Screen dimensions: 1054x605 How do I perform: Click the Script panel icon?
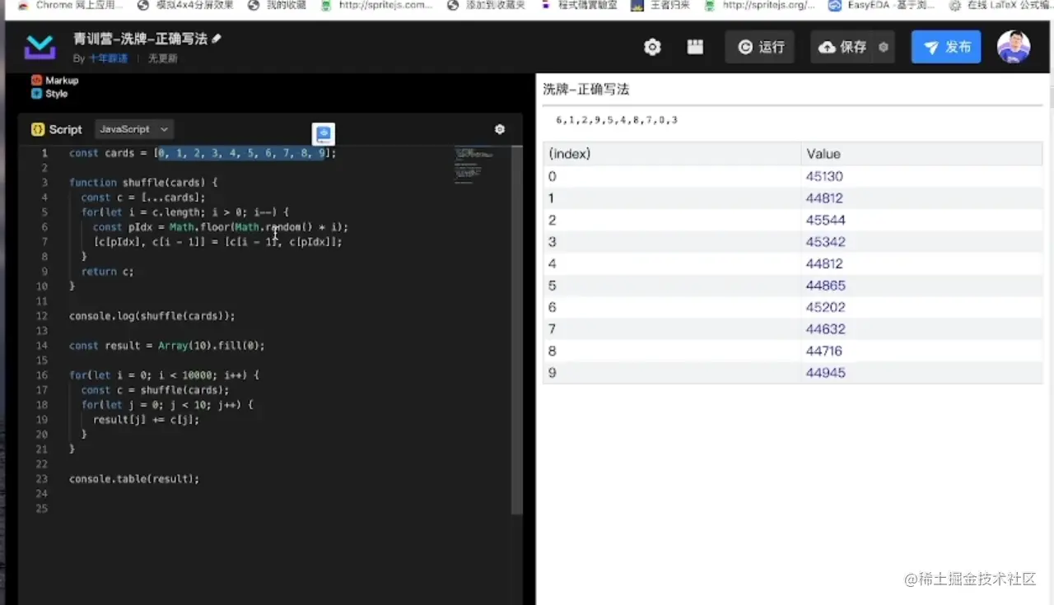tap(38, 129)
